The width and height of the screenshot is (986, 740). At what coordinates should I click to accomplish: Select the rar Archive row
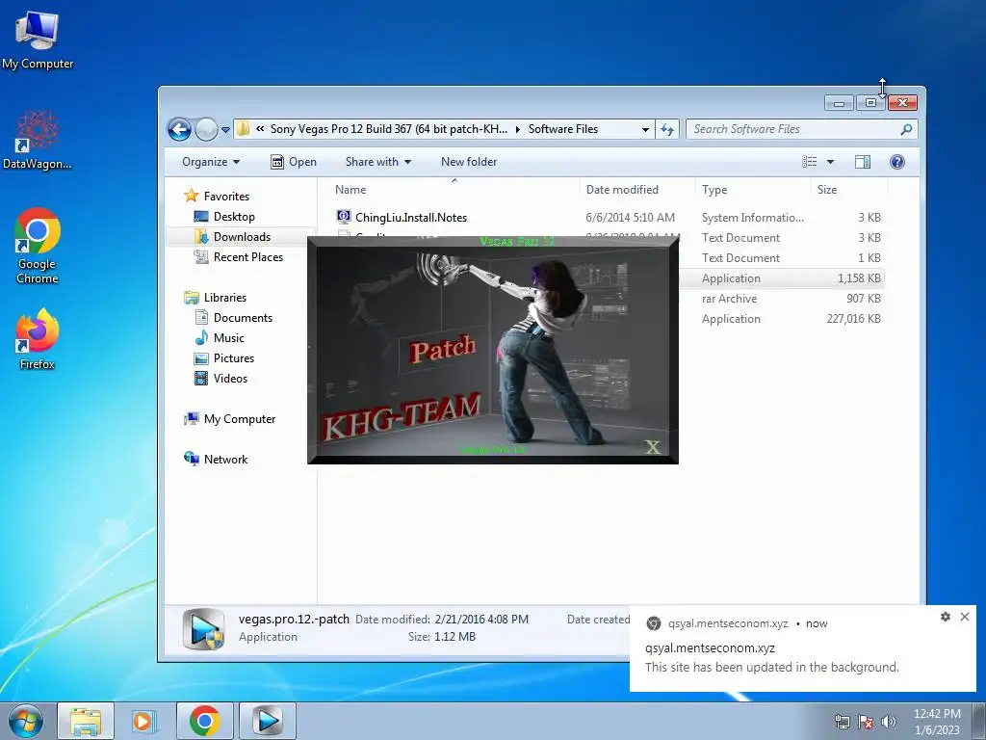pyautogui.click(x=782, y=299)
